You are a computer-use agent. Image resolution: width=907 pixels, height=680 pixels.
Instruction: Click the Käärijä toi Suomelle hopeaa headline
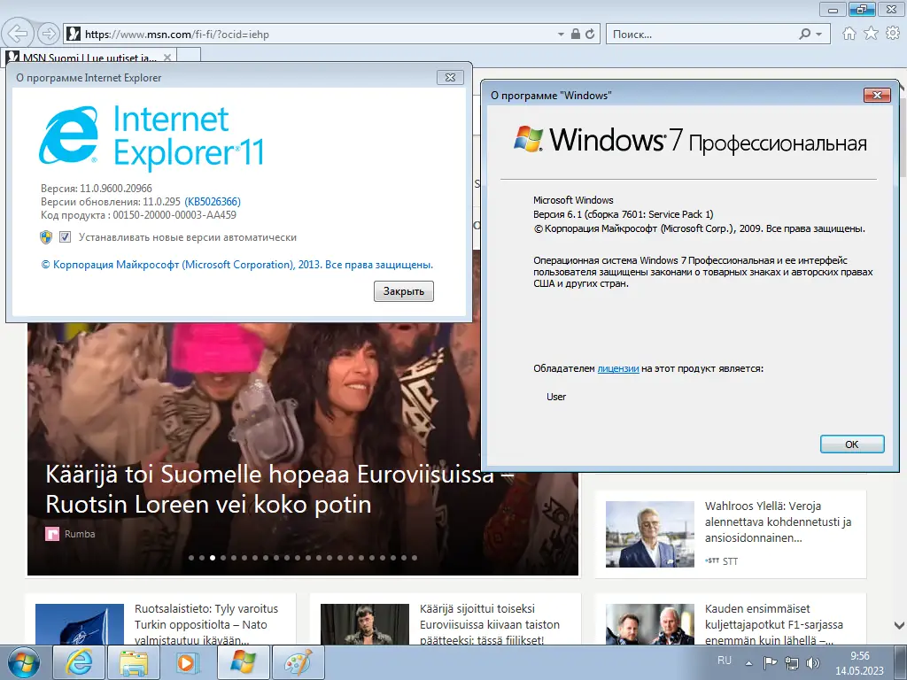coord(280,489)
